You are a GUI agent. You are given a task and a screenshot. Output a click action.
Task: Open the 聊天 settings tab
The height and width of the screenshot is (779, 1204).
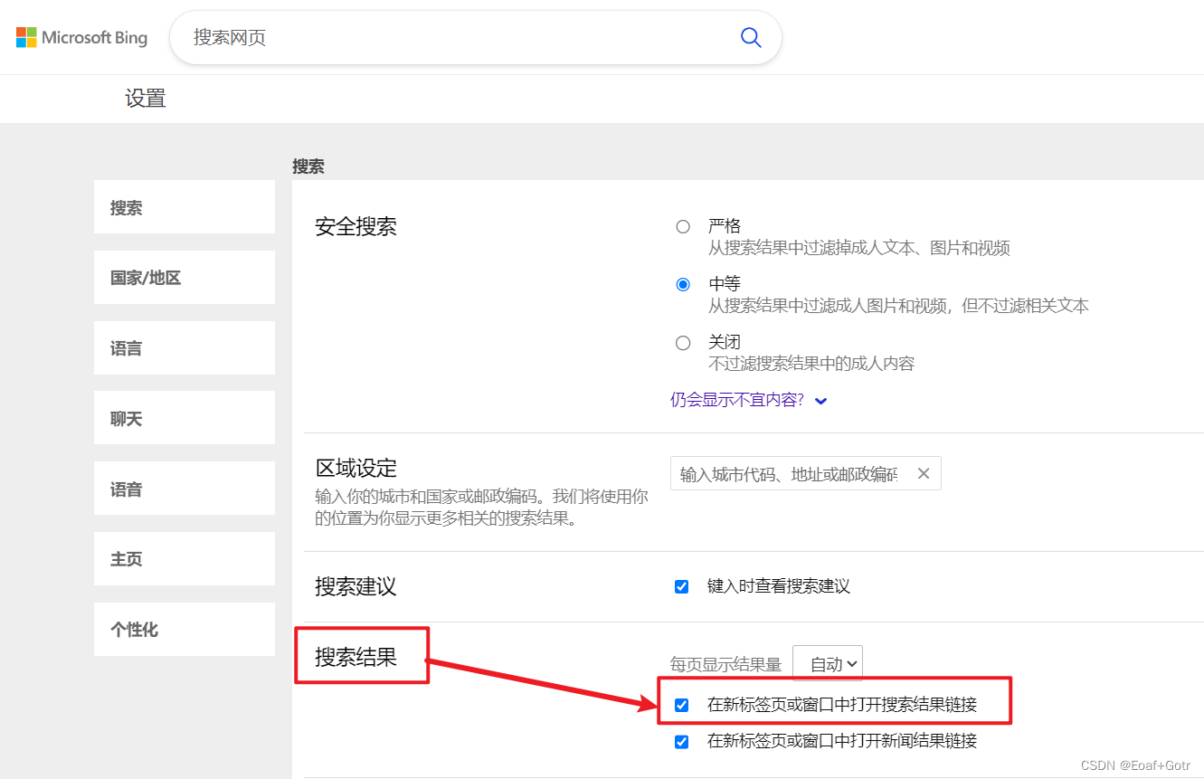(x=185, y=418)
